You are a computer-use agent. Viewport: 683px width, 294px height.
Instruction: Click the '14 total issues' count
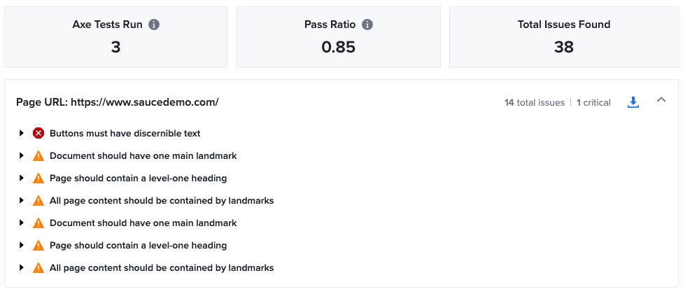[534, 102]
